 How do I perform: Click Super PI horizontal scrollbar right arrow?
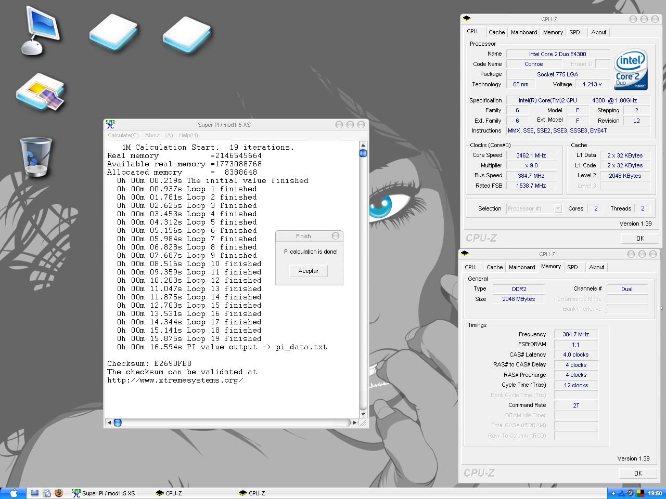click(355, 423)
